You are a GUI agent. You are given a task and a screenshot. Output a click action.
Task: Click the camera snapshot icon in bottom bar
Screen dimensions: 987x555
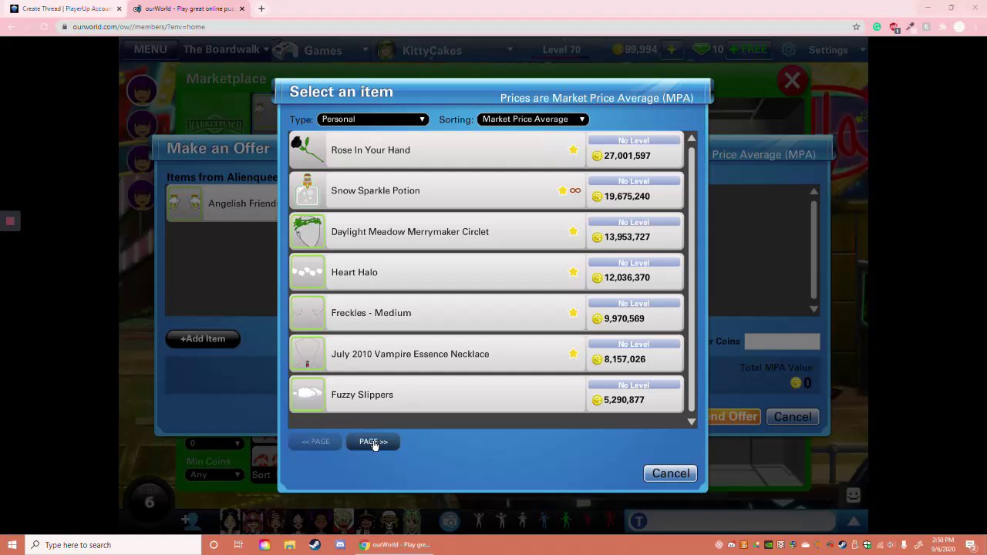[x=450, y=522]
